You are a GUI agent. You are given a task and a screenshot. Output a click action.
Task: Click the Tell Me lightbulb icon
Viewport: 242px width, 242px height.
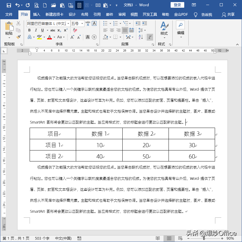point(195,15)
